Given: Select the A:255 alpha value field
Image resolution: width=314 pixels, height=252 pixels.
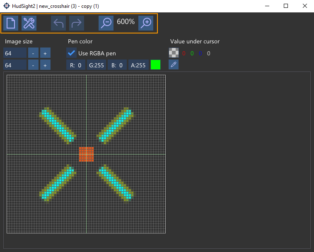Looking at the screenshot, I should pyautogui.click(x=138, y=65).
